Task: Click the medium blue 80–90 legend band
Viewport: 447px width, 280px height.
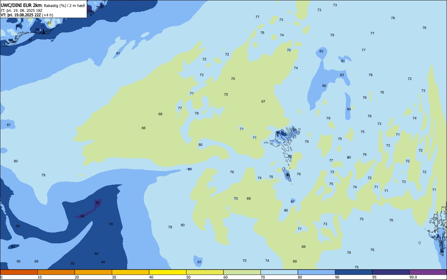Action: point(316,272)
